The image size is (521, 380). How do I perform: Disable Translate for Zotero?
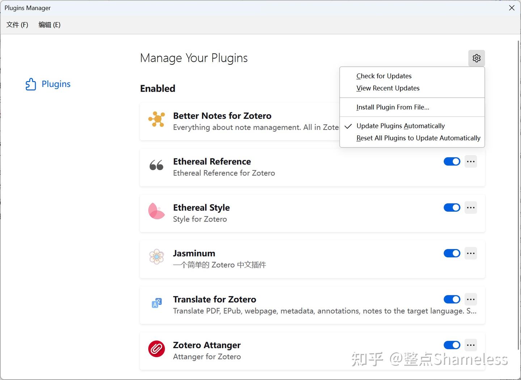click(452, 299)
